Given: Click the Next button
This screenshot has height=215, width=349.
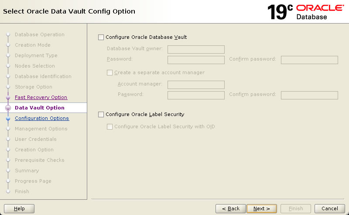Looking at the screenshot, I should coord(262,208).
